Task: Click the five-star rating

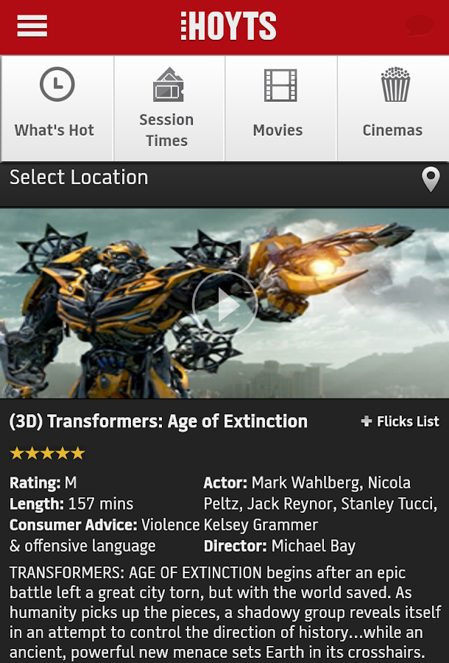Action: tap(47, 453)
